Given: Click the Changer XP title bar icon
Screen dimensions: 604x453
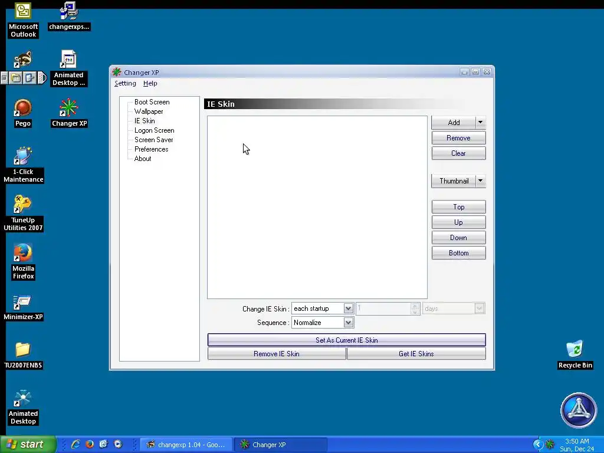Looking at the screenshot, I should tap(117, 72).
